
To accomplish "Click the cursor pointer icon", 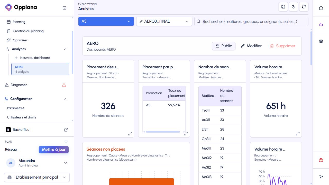I will click(x=321, y=177).
